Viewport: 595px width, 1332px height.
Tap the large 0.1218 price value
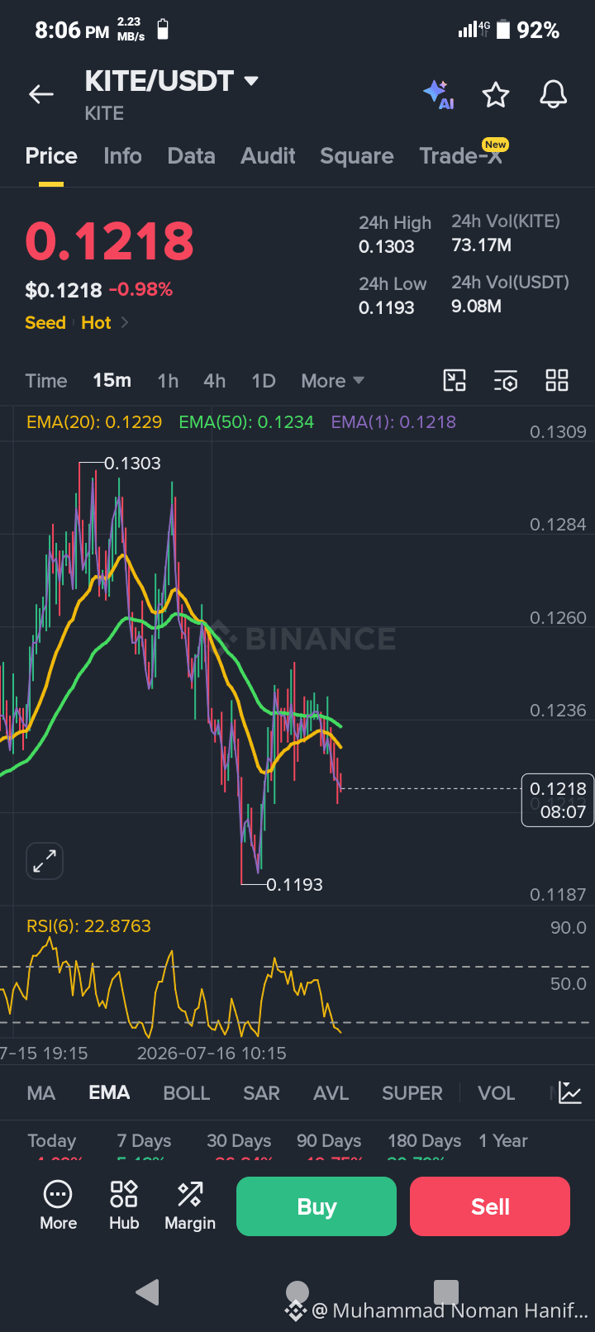109,241
